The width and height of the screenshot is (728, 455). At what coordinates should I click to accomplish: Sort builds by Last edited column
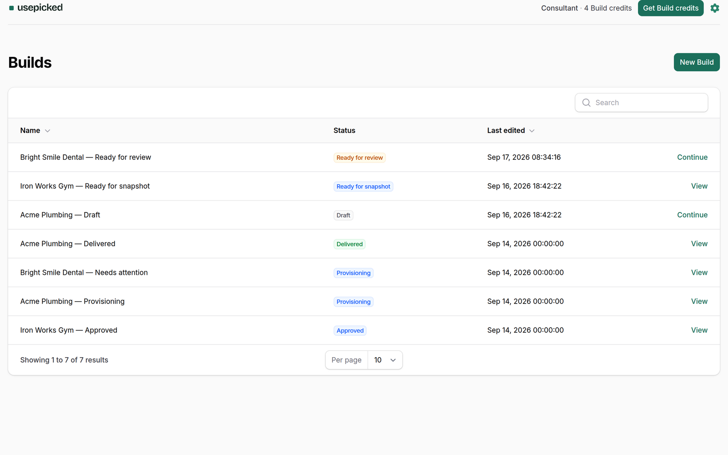coord(511,131)
